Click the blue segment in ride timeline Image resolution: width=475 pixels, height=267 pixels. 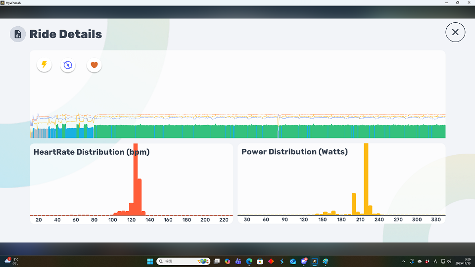coord(72,133)
